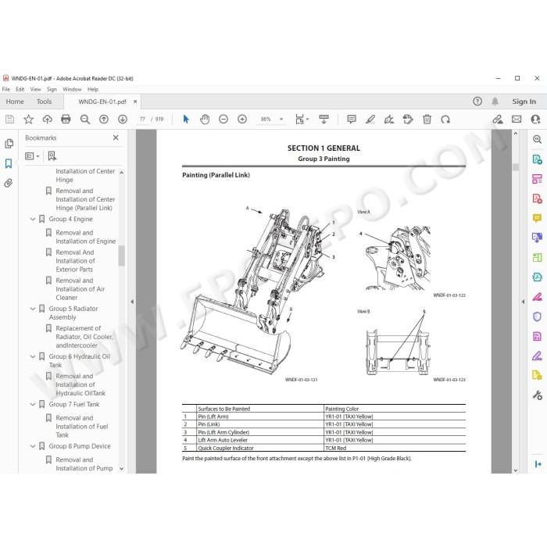Zoom in with the plus circle icon
The width and height of the screenshot is (547, 547).
point(242,120)
